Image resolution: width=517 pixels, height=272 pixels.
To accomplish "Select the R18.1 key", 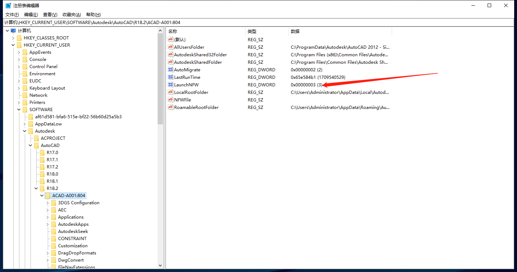I will [52, 181].
